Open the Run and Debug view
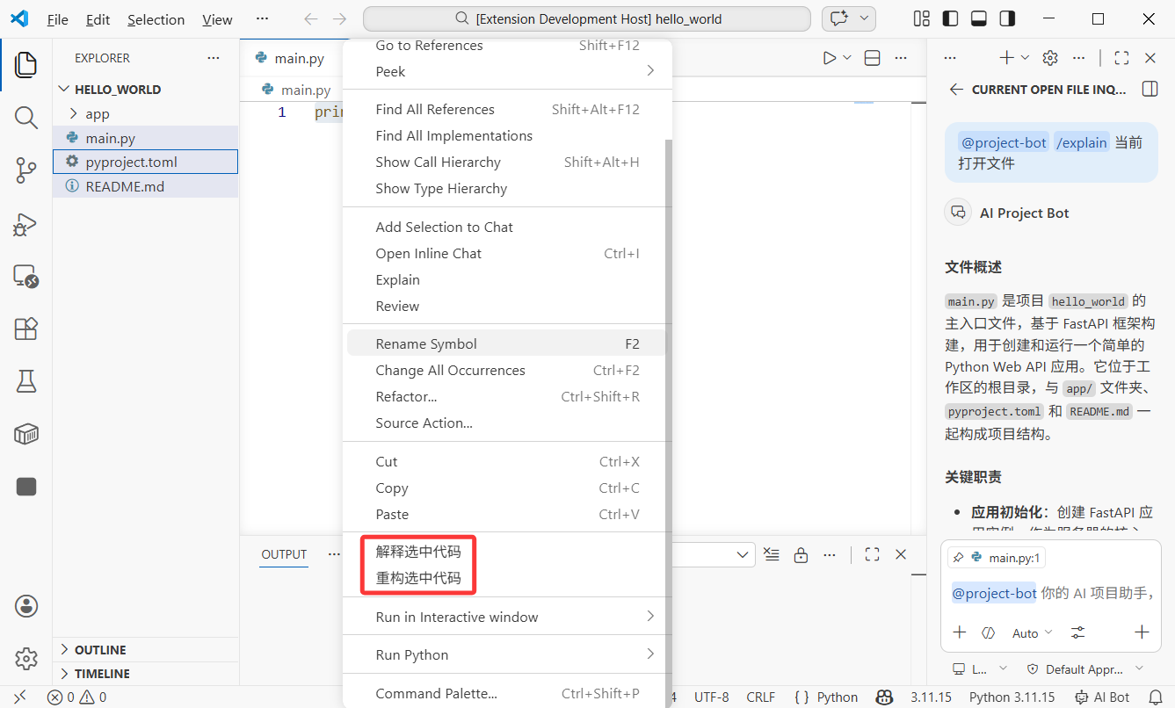This screenshot has height=708, width=1175. [25, 224]
